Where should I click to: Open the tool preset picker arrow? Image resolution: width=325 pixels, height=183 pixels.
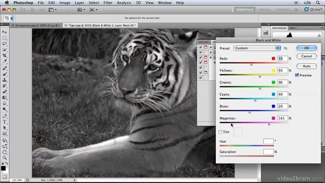[12, 18]
